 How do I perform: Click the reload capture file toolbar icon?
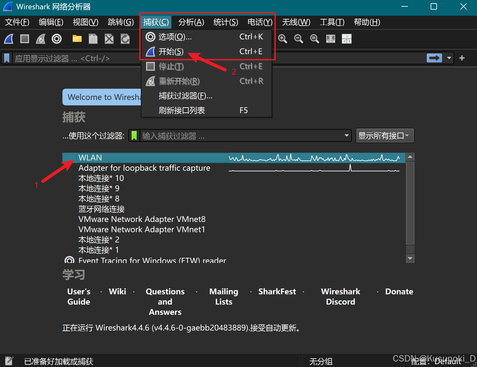click(125, 39)
